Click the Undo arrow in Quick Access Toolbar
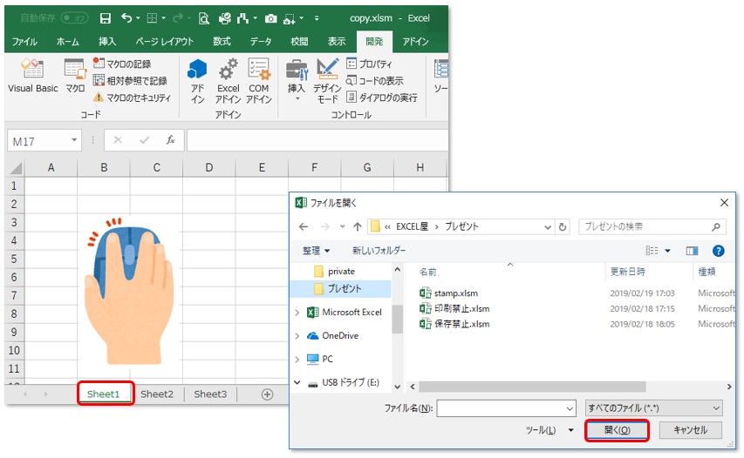The image size is (744, 458). tap(126, 18)
